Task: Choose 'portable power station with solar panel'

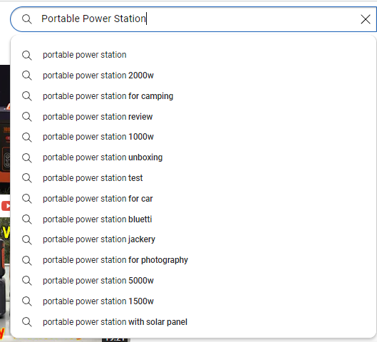Action: pos(193,322)
